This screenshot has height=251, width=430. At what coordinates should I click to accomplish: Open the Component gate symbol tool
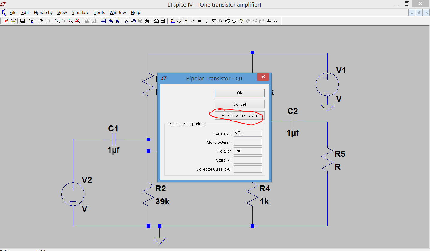[x=220, y=21]
